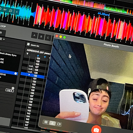The height and width of the screenshot is (133, 133).
Task: Switch Photo Booth to single photo mode
Action: point(52,123)
